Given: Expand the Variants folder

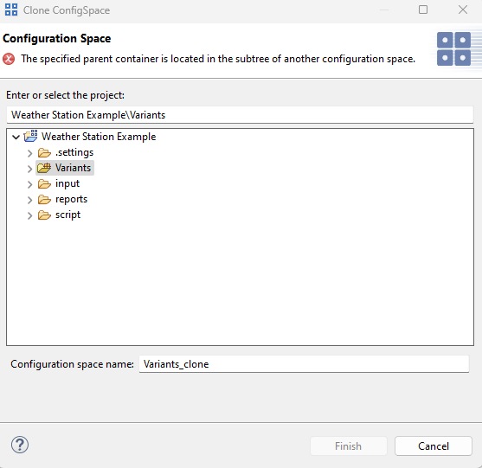Looking at the screenshot, I should coord(29,169).
